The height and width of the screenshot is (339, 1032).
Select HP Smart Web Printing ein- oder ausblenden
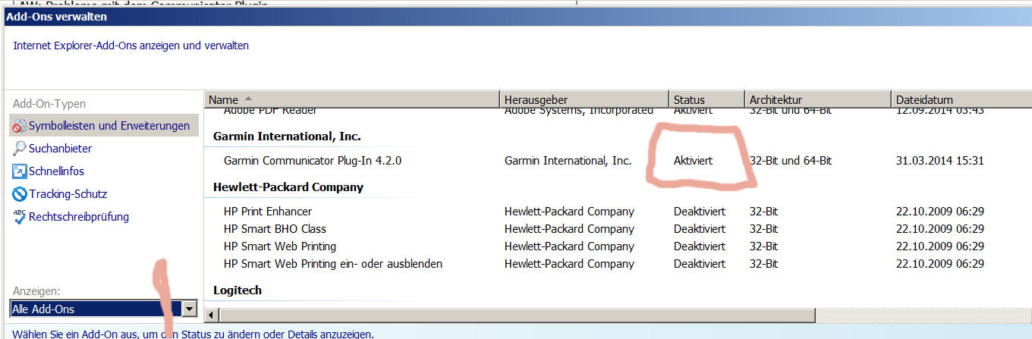(333, 263)
